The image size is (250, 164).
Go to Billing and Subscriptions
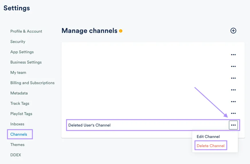32,83
